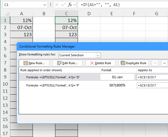168x137 pixels.
Task: Click the Enter checkmark icon in formula bar
Action: tap(63, 5)
